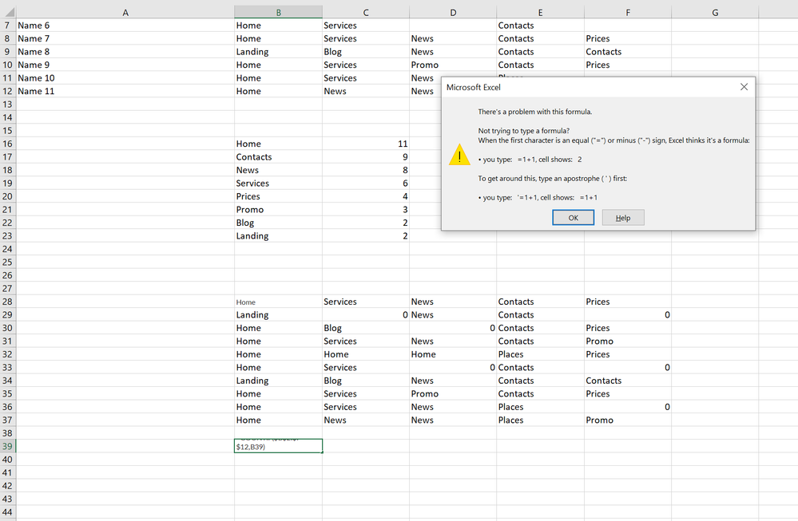Select Promo cell in row 10

(453, 65)
